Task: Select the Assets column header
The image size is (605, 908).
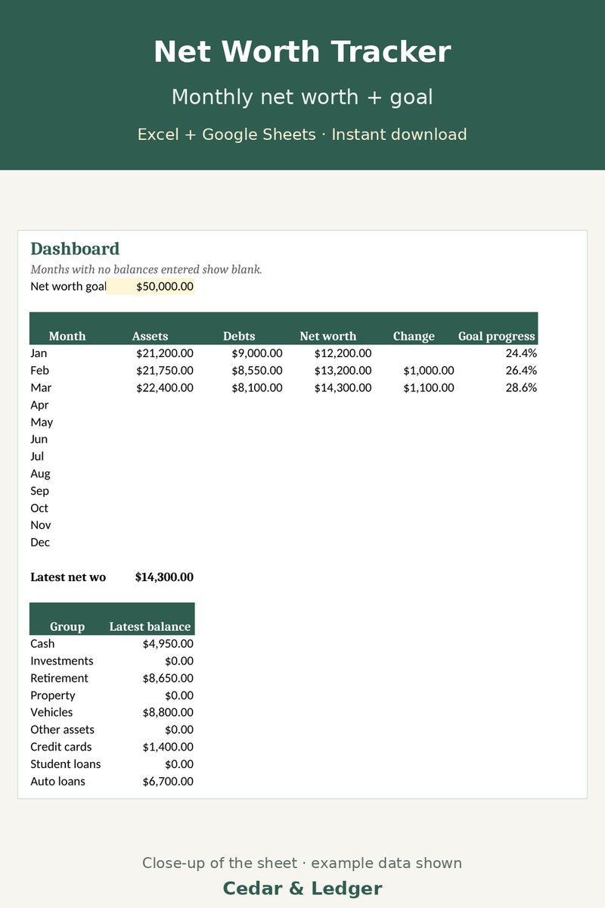Action: point(150,336)
